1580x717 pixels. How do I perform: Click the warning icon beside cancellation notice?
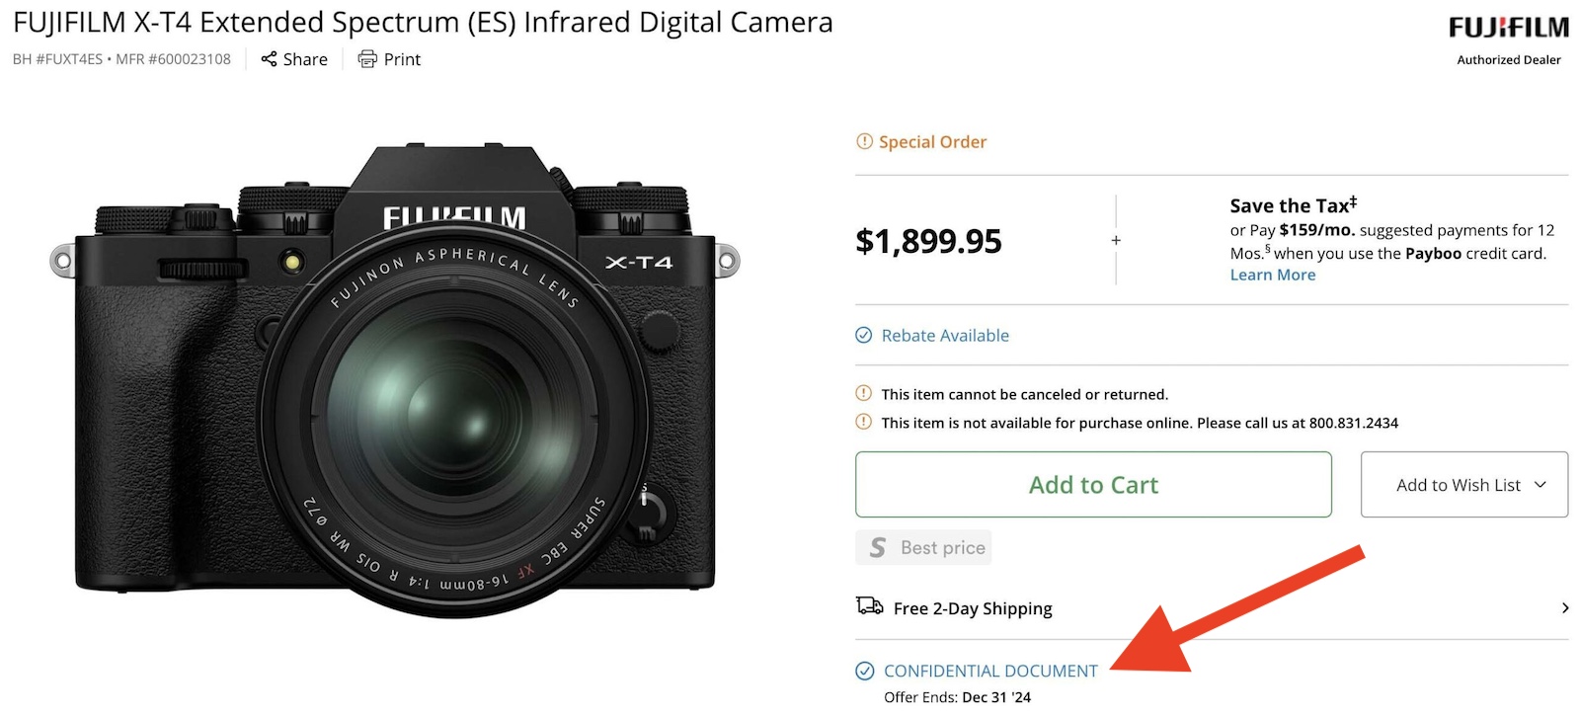865,393
